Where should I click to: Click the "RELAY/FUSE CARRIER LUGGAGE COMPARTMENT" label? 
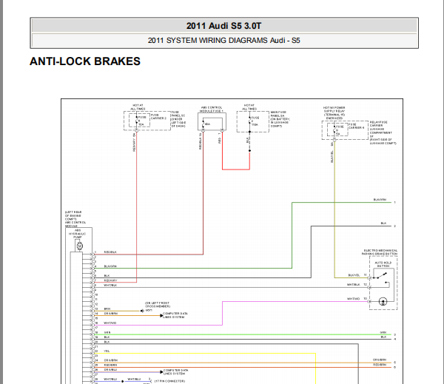click(383, 132)
